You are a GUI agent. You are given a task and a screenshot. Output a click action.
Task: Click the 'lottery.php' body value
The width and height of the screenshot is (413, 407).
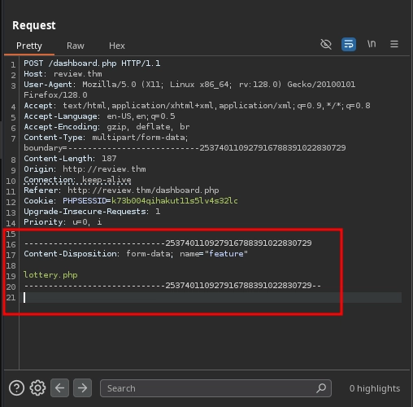[x=50, y=275]
